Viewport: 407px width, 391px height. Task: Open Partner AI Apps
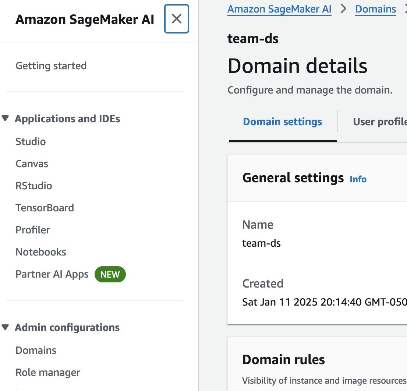tap(52, 274)
